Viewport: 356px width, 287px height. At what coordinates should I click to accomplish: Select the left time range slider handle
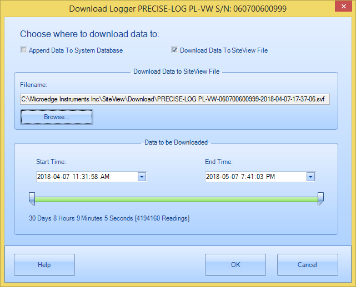point(32,199)
